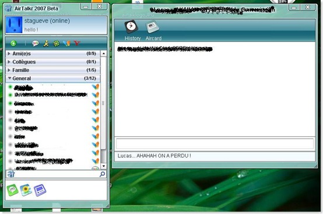Viewport: 323px width, 214px height.
Task: Select the Google Talk network icon
Action: tap(35, 43)
